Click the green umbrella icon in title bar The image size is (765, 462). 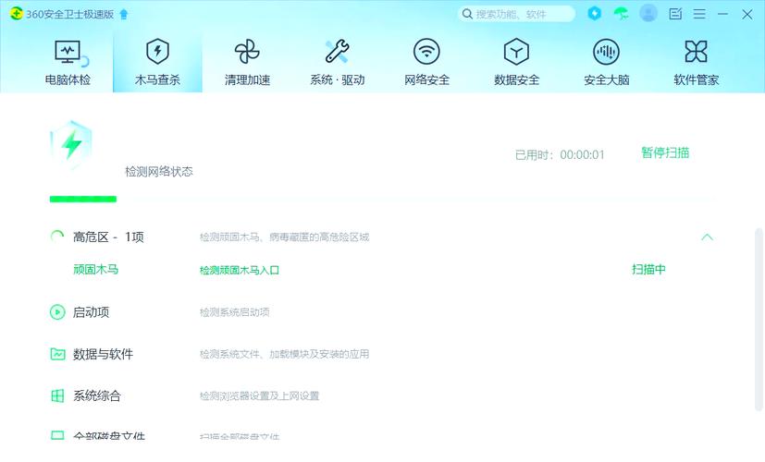click(621, 14)
